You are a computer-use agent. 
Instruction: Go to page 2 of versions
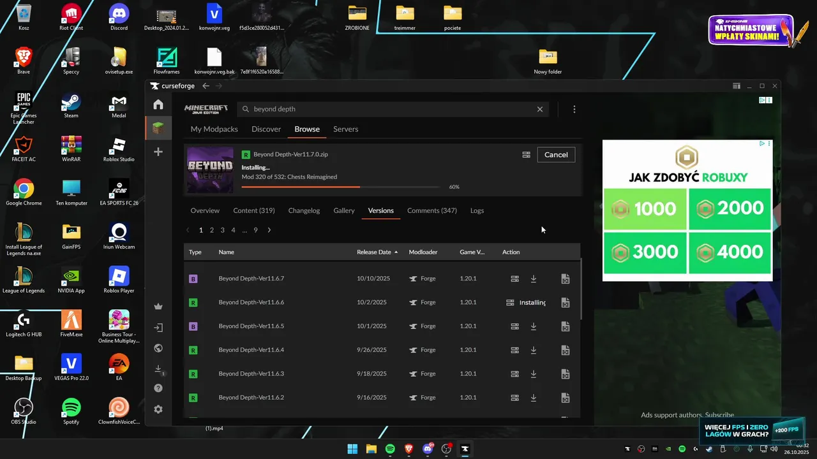pyautogui.click(x=212, y=230)
